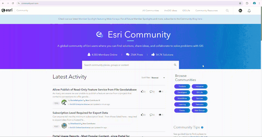This screenshot has width=262, height=137.
Task: Browse the Developers communities
Action: pyautogui.click(x=182, y=92)
